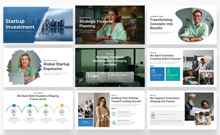Click the Guiding Your Startup Toward Lasting Growth heading

pos(126,100)
